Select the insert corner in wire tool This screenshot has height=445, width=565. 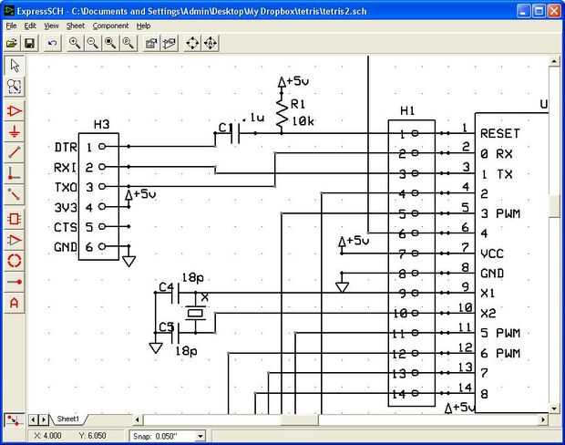[x=15, y=173]
